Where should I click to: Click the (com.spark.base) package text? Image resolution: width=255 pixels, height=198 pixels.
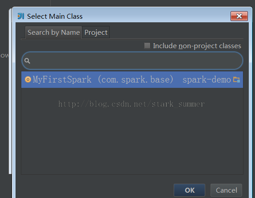[135, 80]
